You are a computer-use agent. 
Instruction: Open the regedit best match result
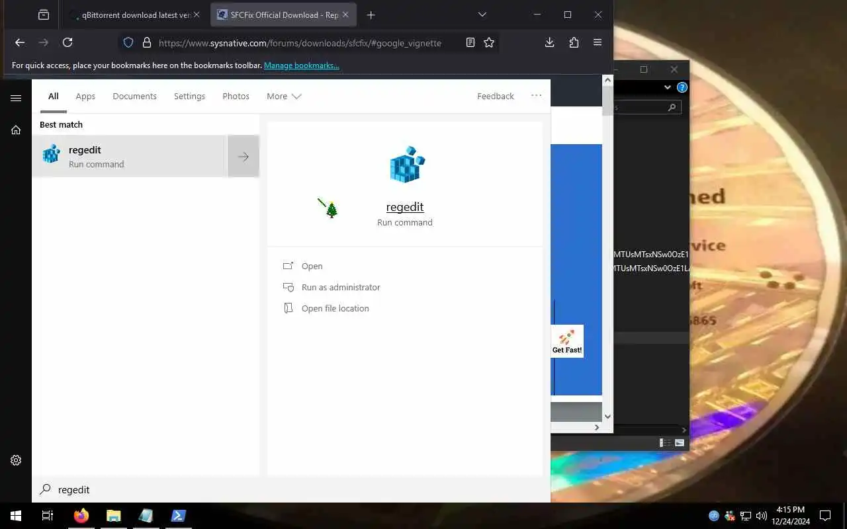click(x=130, y=157)
